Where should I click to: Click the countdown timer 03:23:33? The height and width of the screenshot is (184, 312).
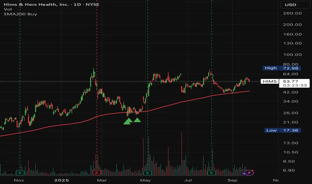tap(295, 85)
